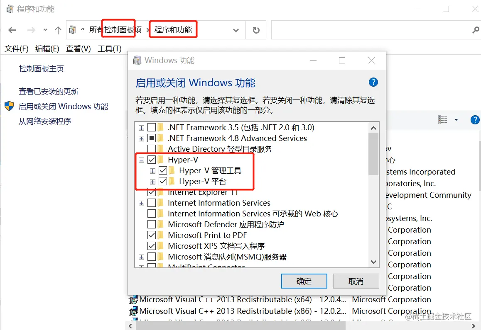Uncheck Internet Explorer 11 checkbox

(x=152, y=192)
